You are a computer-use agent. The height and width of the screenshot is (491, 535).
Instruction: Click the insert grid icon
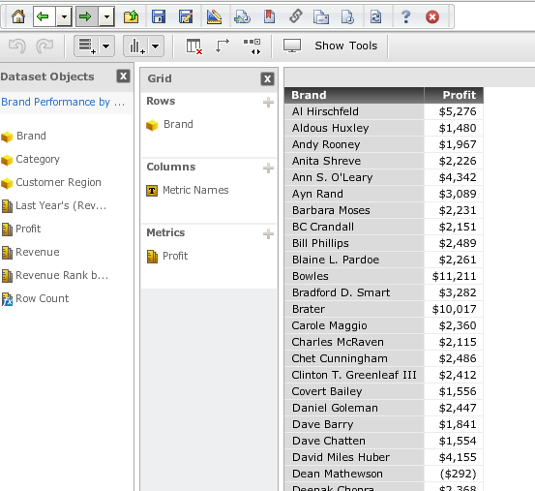[x=87, y=46]
